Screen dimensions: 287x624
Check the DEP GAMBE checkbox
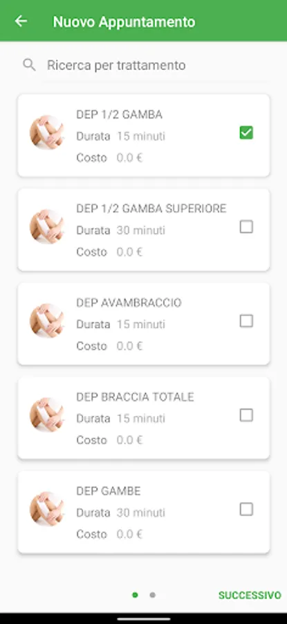coord(246,509)
